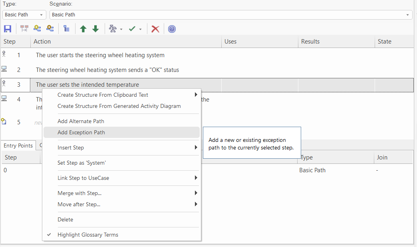
Task: Switch to the Entry Points tab
Action: pyautogui.click(x=18, y=145)
